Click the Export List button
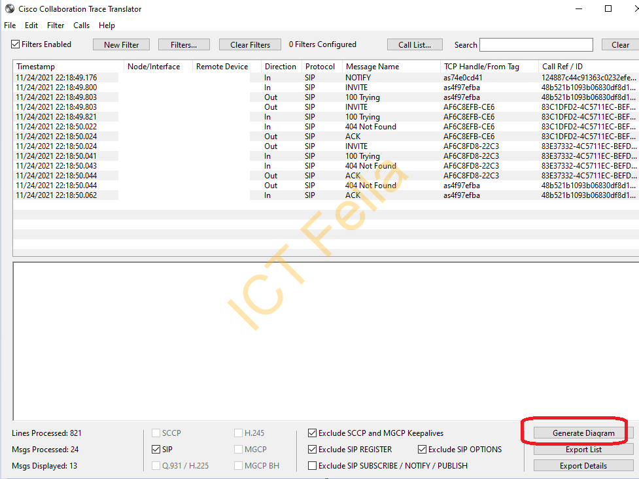639x479 pixels. pos(583,449)
